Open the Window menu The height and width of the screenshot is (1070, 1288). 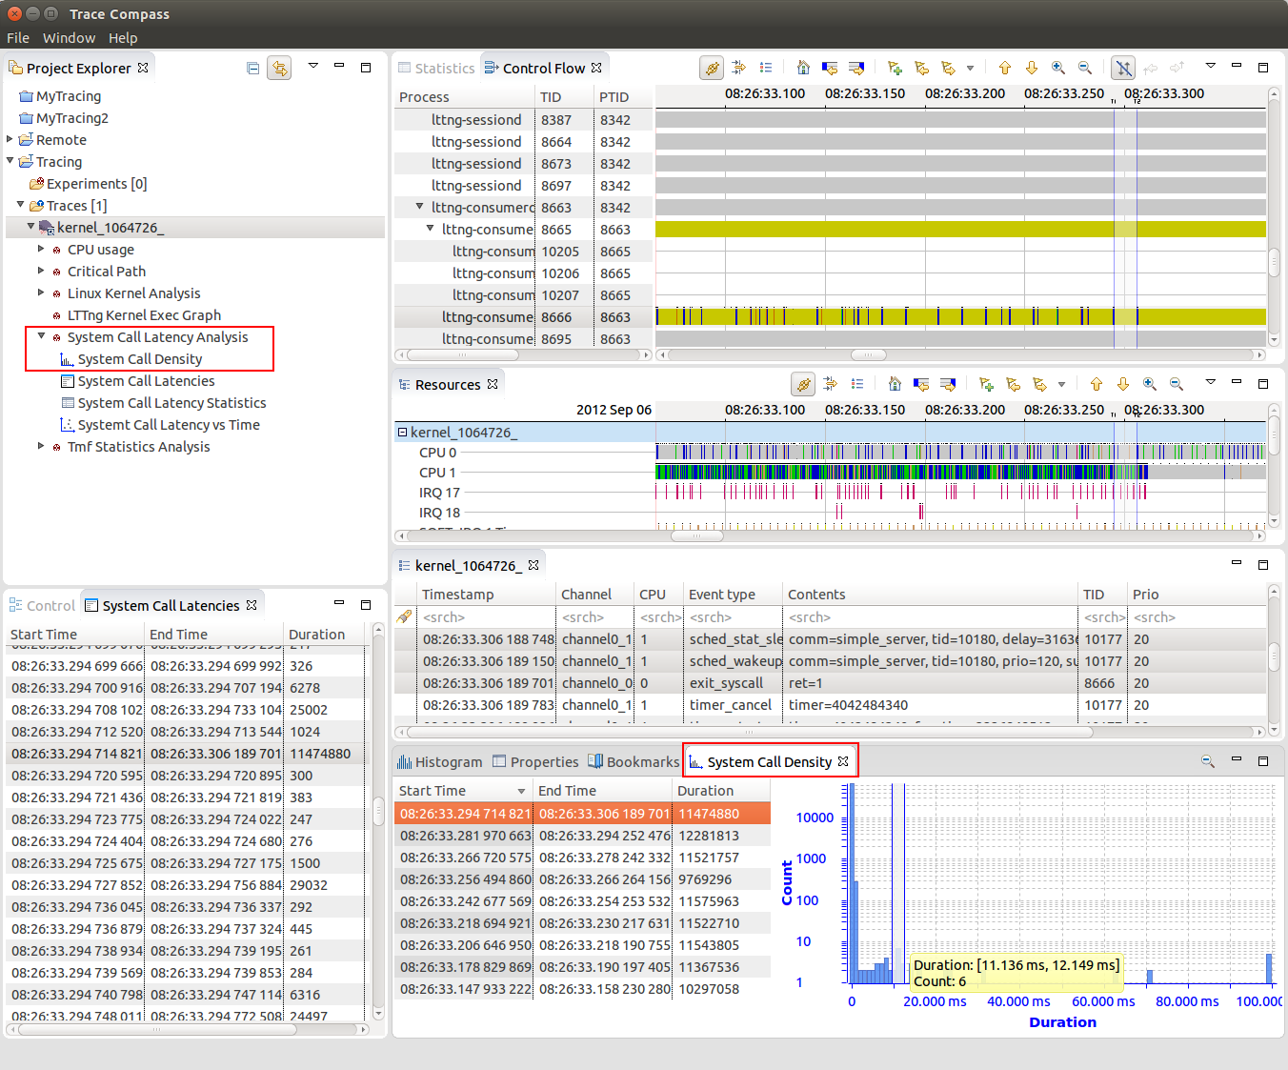[69, 38]
